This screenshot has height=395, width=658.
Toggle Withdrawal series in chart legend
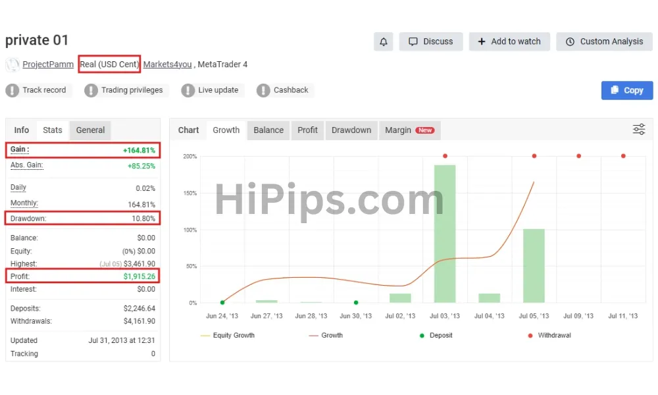(x=549, y=335)
